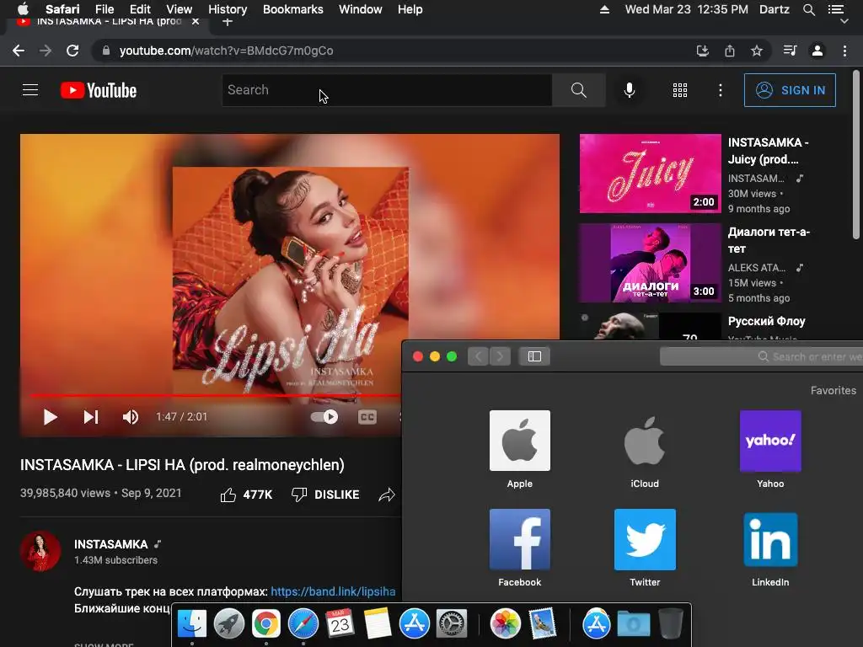Search with voice microphone icon
Image resolution: width=863 pixels, height=647 pixels.
point(629,90)
